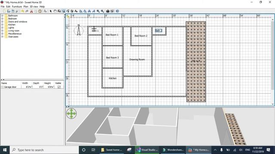Click the Create photo camera icon

[x=108, y=11]
